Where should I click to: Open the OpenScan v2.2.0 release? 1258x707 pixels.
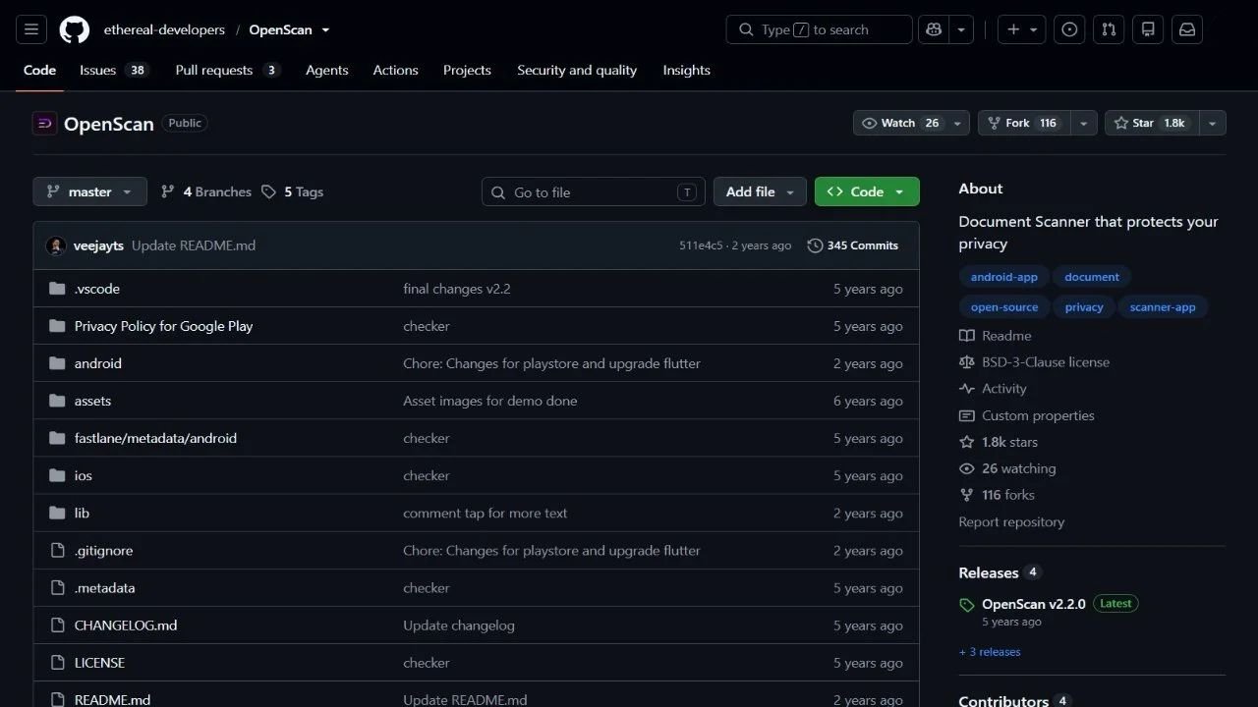coord(1034,604)
